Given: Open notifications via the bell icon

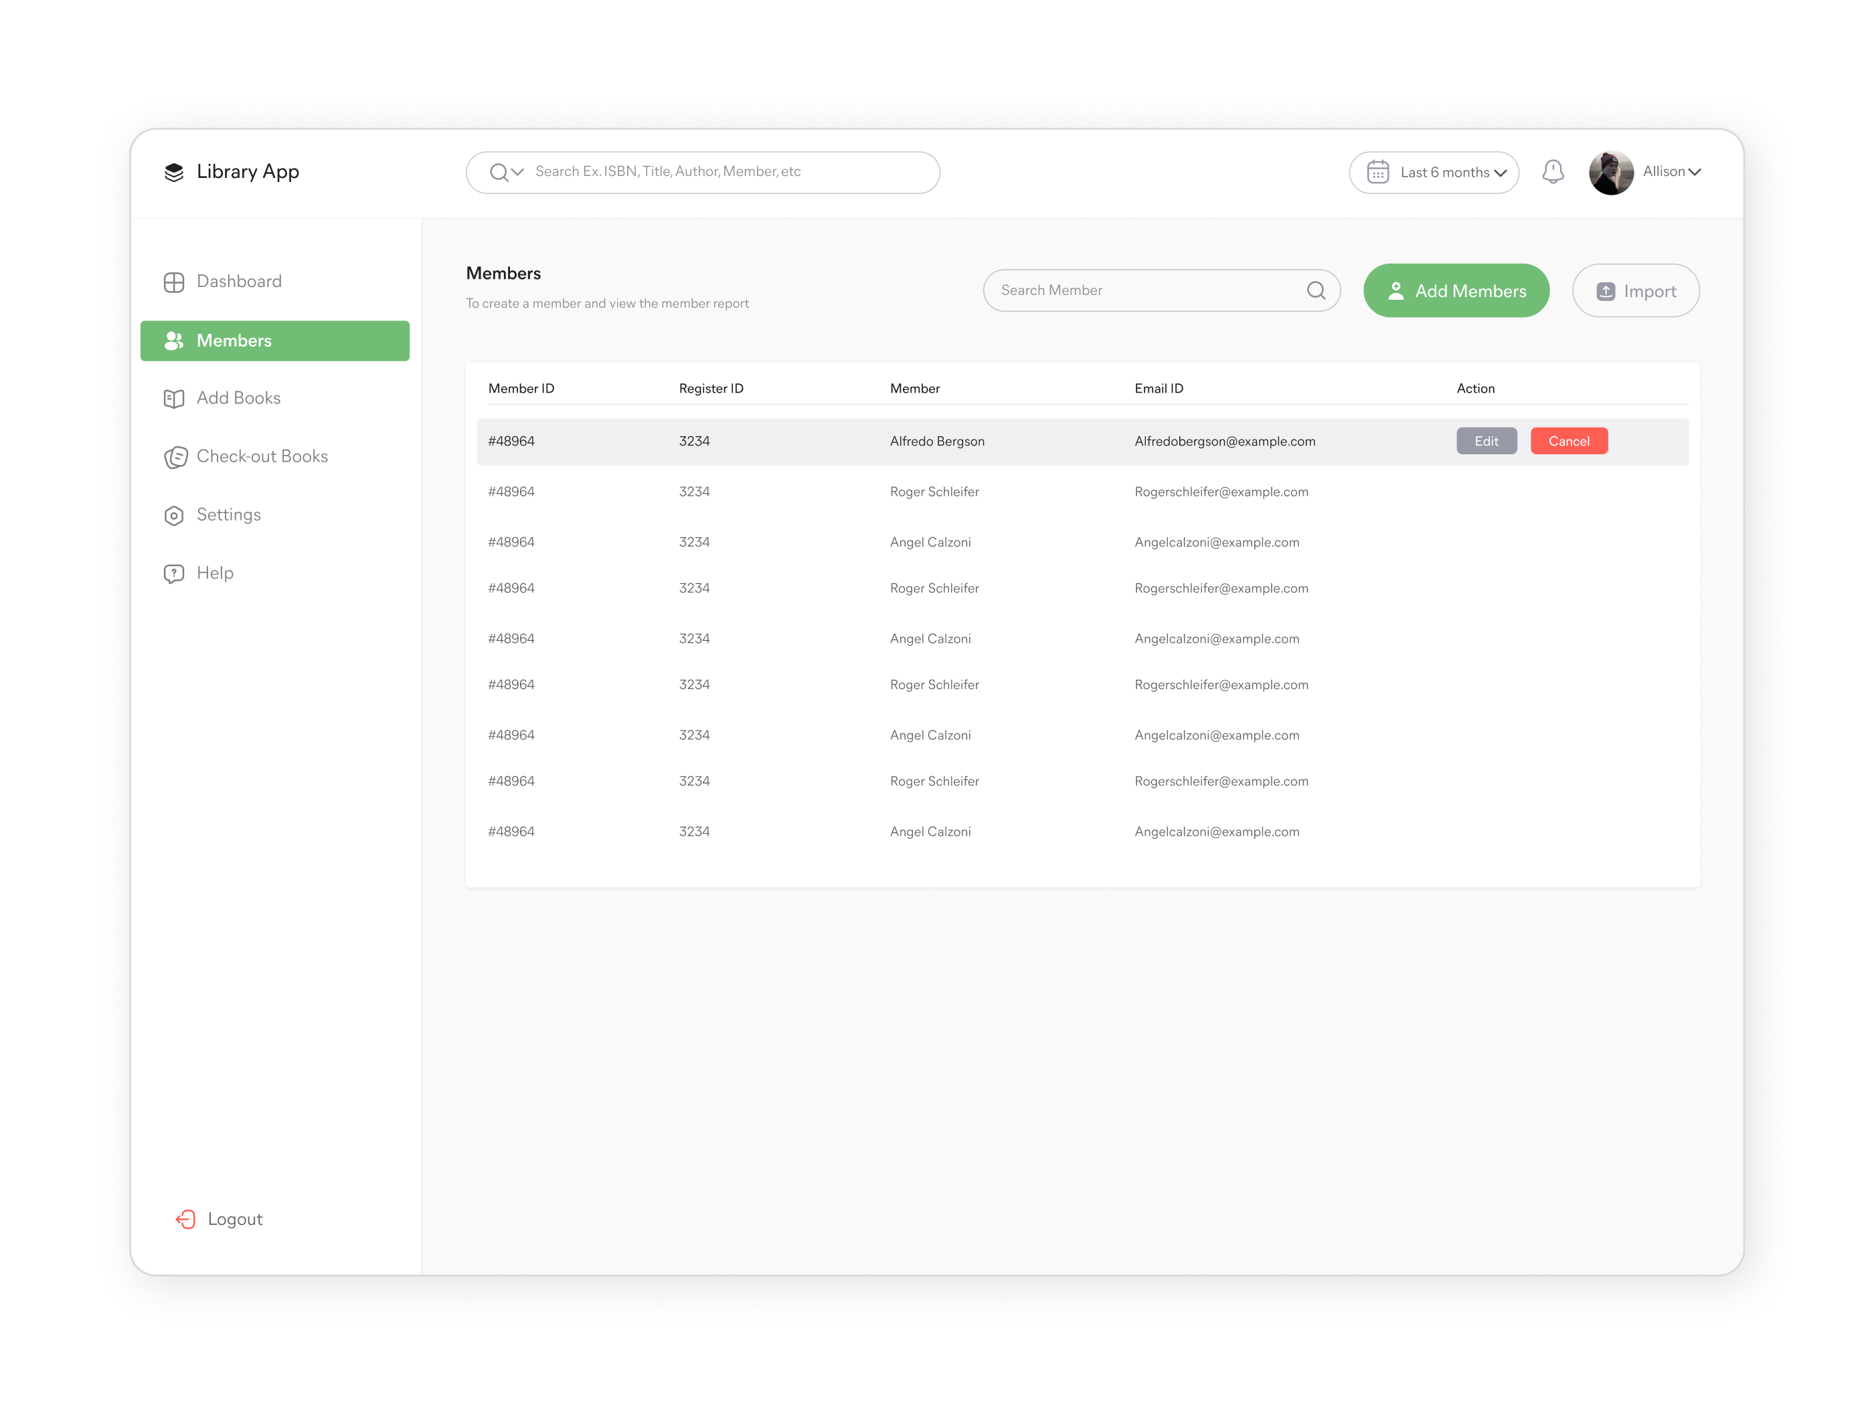Looking at the screenshot, I should pos(1553,171).
